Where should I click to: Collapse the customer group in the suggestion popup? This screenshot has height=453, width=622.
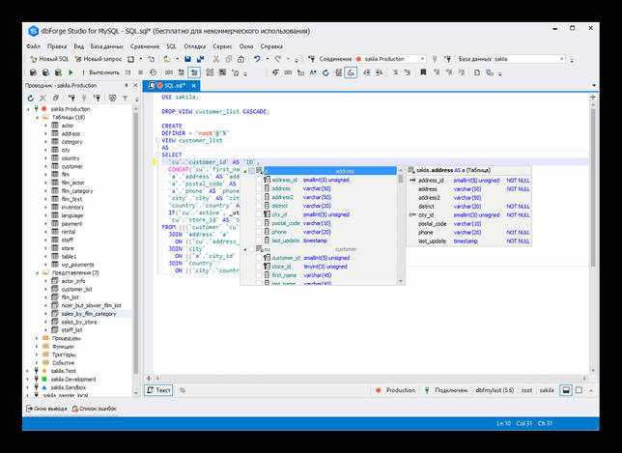pos(245,249)
